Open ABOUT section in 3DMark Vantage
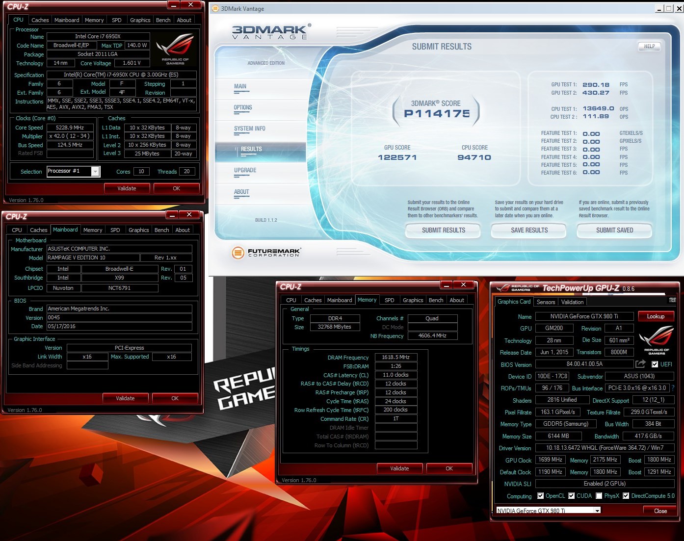The height and width of the screenshot is (541, 684). [241, 192]
